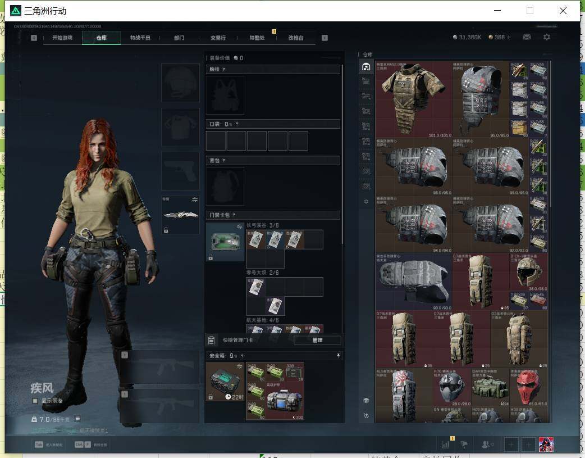Click the warehouse vertical scrollbar

point(550,134)
